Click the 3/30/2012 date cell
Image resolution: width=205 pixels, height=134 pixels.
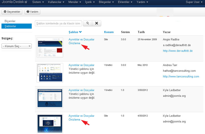click(143, 90)
